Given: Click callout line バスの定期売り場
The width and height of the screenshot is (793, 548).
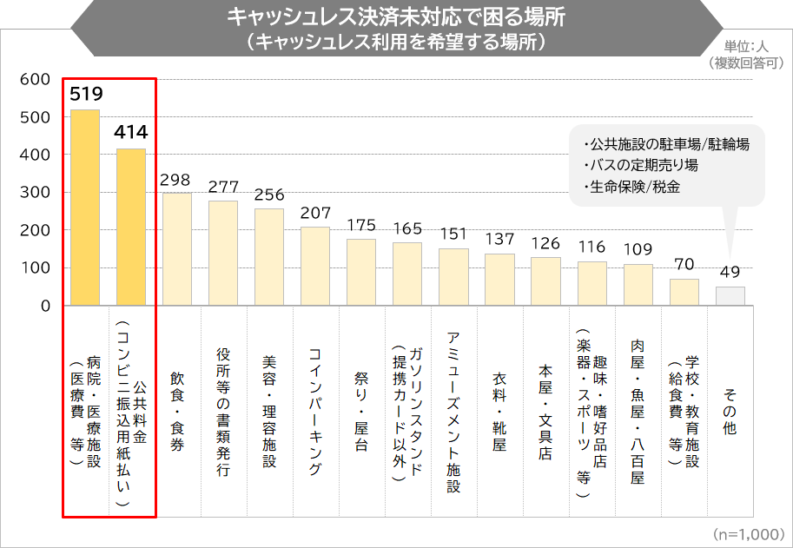Looking at the screenshot, I should (x=640, y=165).
